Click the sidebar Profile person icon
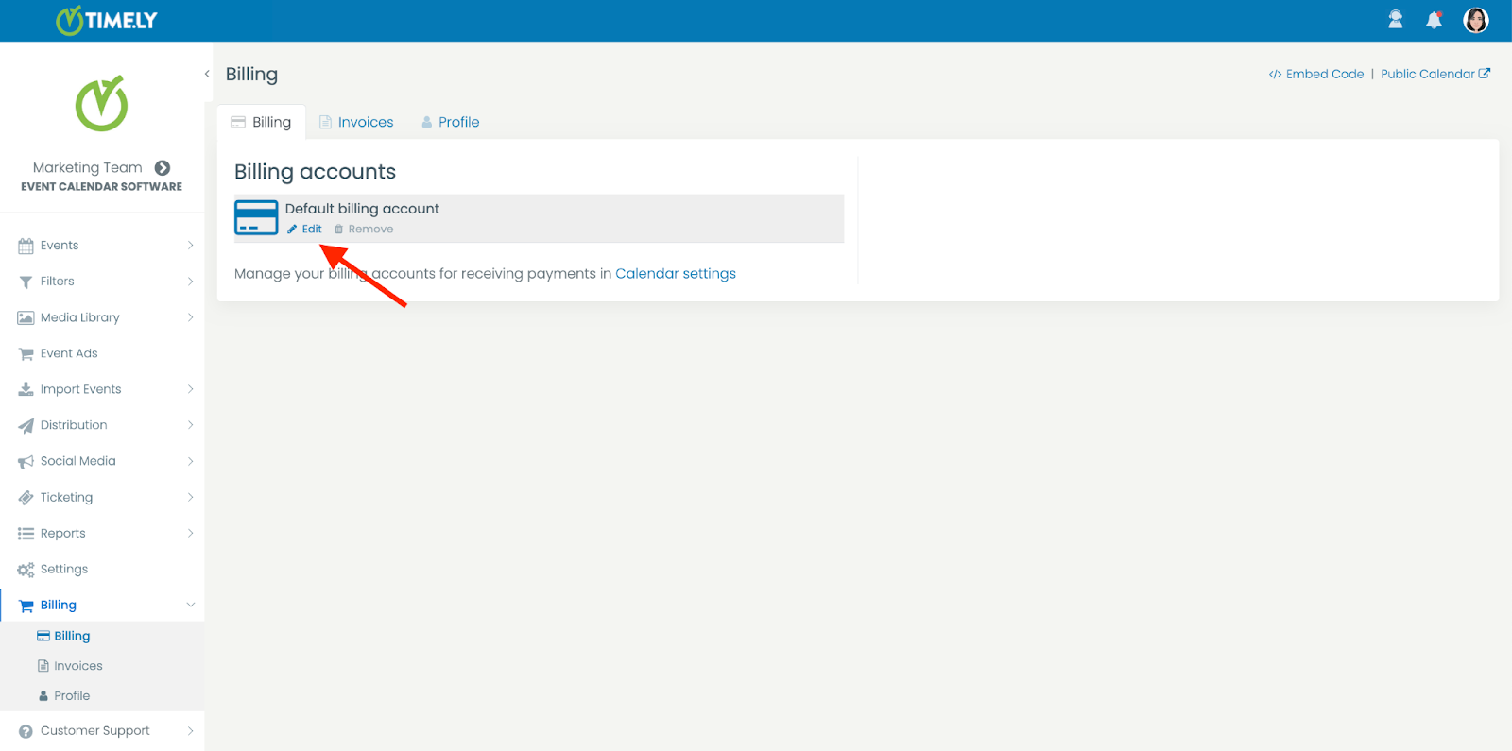1512x751 pixels. coord(43,696)
